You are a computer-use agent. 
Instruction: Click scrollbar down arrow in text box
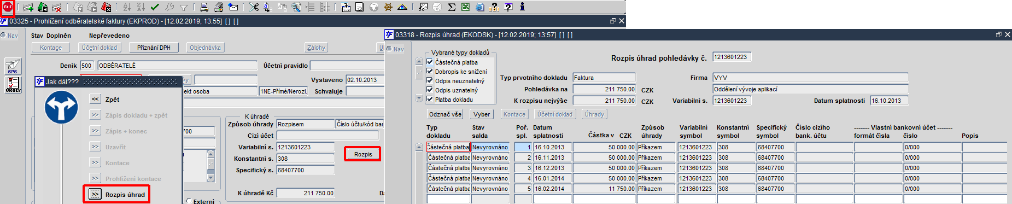click(x=211, y=178)
